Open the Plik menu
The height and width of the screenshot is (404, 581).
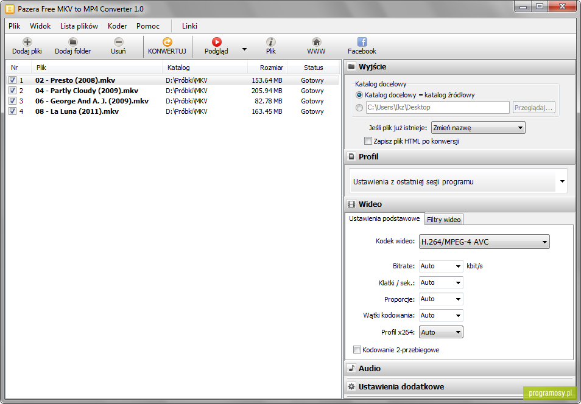[x=15, y=26]
